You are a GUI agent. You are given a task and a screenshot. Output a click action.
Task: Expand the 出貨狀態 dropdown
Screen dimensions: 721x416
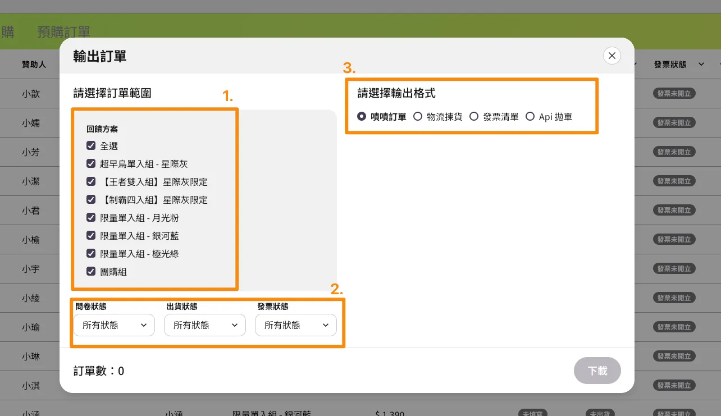pyautogui.click(x=205, y=325)
